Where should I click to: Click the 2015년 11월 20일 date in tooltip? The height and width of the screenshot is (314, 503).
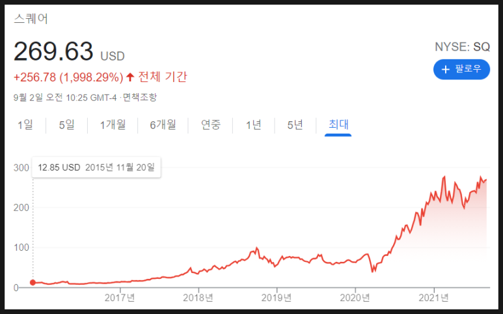[120, 167]
